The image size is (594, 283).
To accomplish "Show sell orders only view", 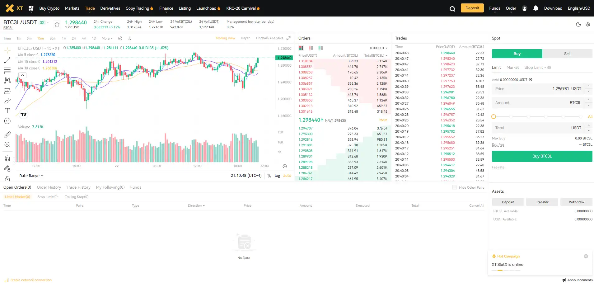I will pyautogui.click(x=311, y=48).
